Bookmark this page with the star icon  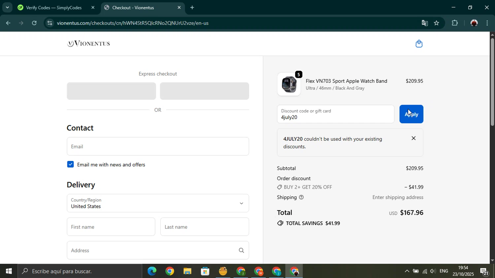437,23
